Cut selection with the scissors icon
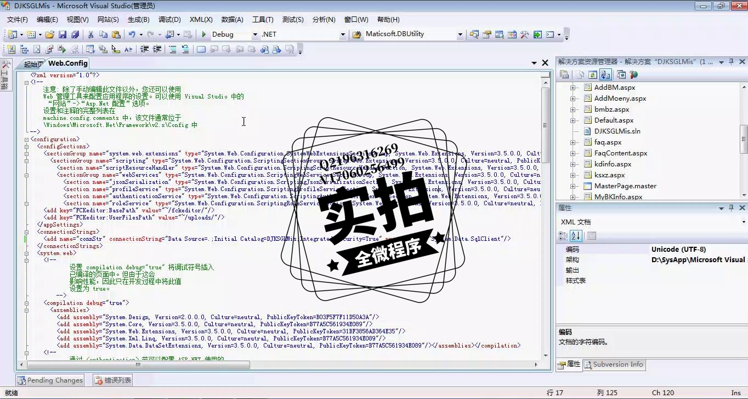This screenshot has height=399, width=748. click(x=90, y=34)
